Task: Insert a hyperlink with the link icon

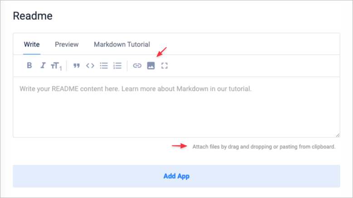Action: 137,66
